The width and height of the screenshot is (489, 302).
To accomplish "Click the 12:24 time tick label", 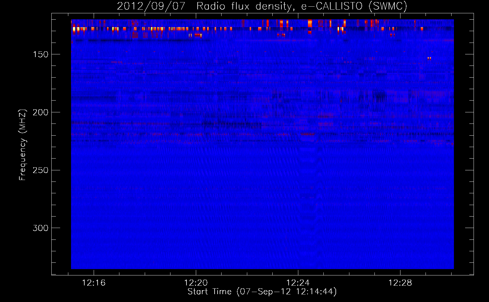I will 298,283.
